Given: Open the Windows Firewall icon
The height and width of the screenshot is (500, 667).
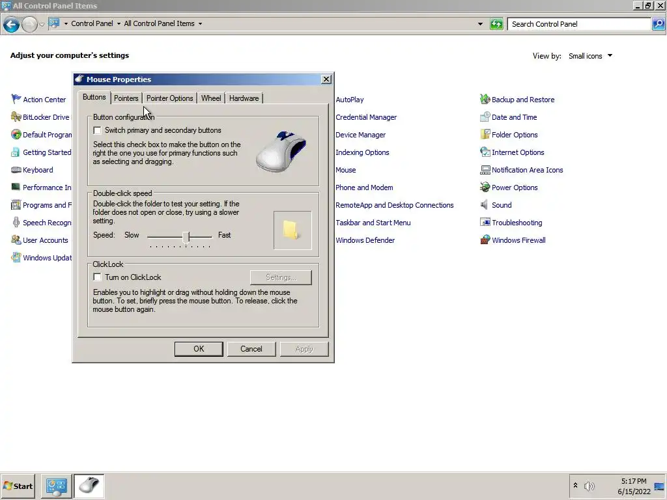Looking at the screenshot, I should [x=485, y=240].
